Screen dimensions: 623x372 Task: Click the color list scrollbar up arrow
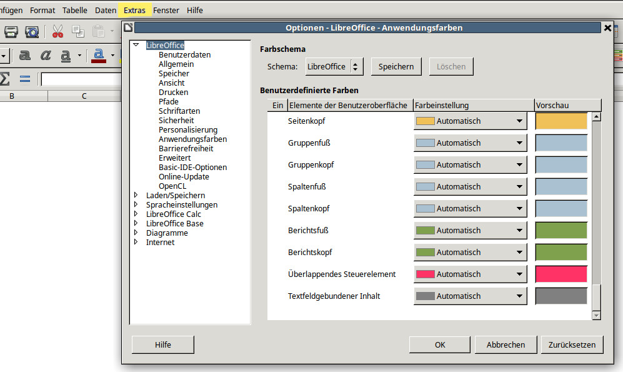pyautogui.click(x=596, y=117)
